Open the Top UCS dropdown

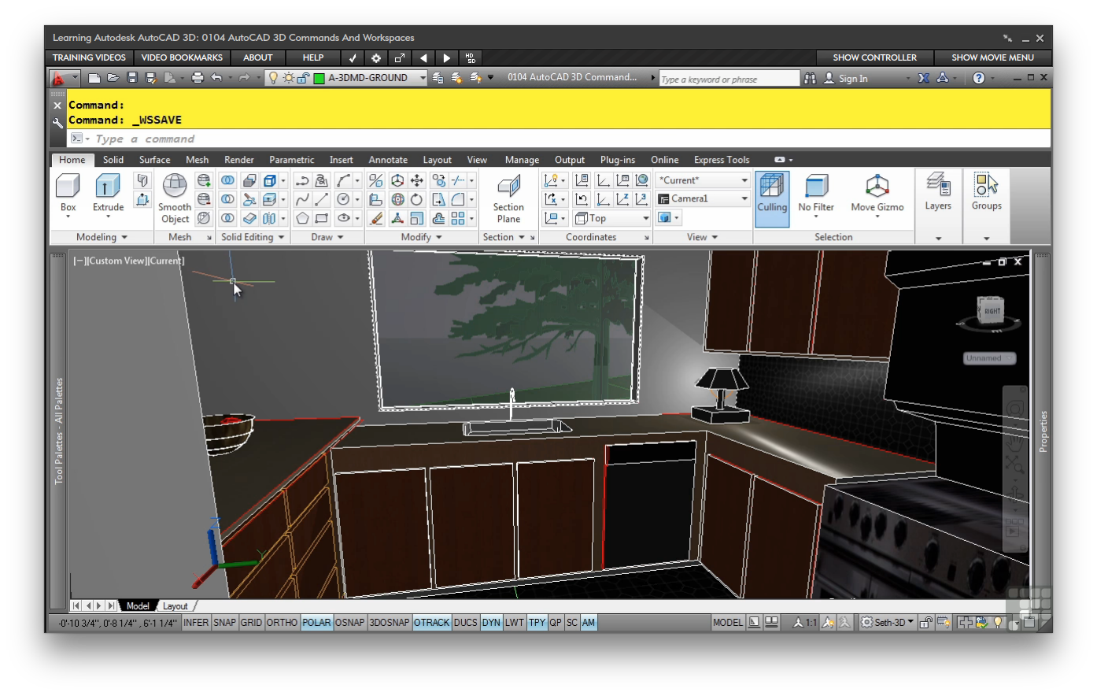point(612,218)
